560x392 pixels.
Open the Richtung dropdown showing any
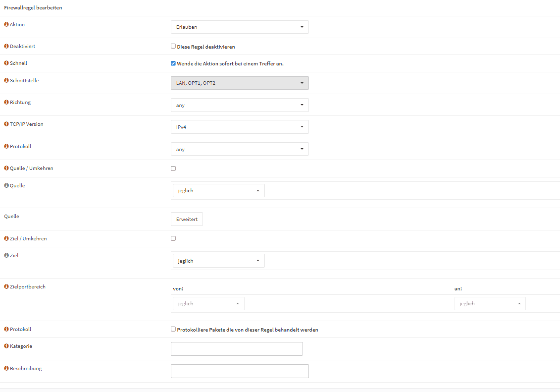click(x=240, y=105)
